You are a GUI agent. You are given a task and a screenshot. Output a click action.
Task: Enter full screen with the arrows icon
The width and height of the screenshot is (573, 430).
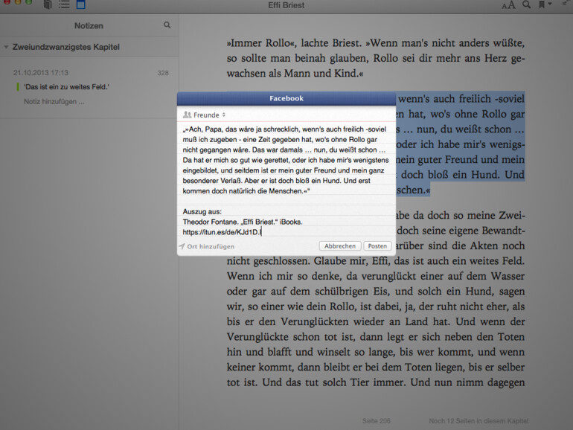click(x=565, y=3)
